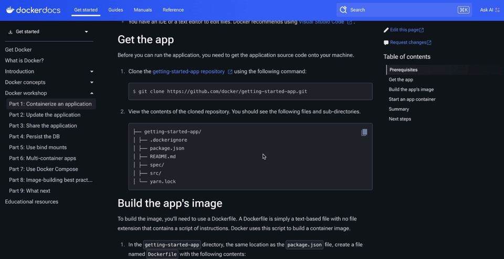Open the Ask AI button
Image resolution: width=504 pixels, height=259 pixels.
(x=490, y=10)
